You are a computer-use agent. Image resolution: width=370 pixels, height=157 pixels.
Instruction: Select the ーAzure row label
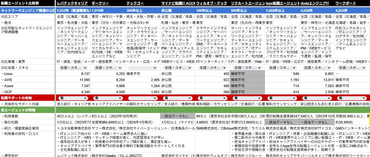tap(27, 86)
